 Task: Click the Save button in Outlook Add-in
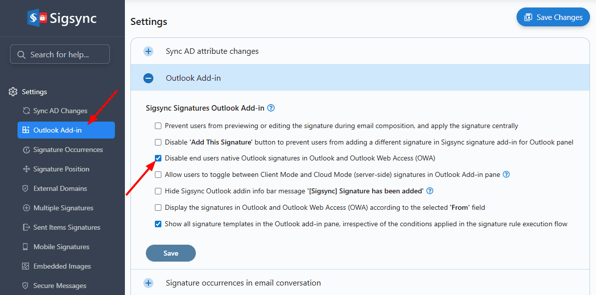tap(170, 253)
